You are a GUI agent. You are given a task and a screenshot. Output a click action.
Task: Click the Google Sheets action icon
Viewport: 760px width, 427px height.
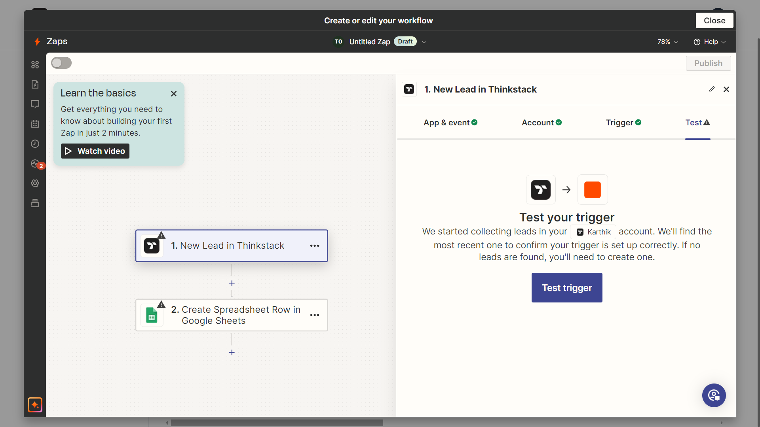coord(152,315)
